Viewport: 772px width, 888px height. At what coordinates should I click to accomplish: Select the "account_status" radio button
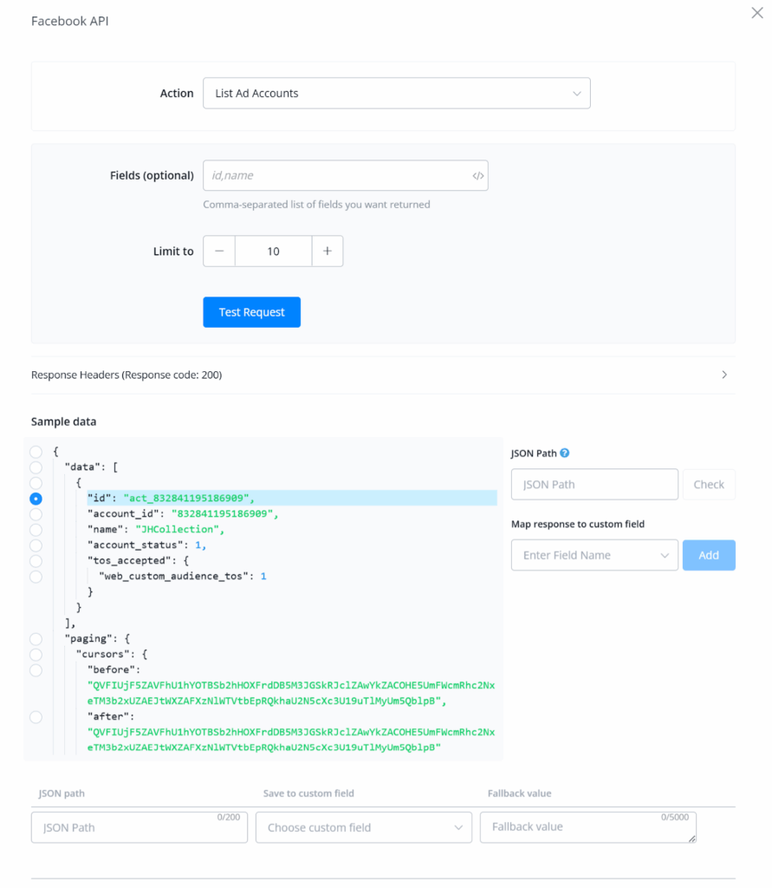[36, 545]
